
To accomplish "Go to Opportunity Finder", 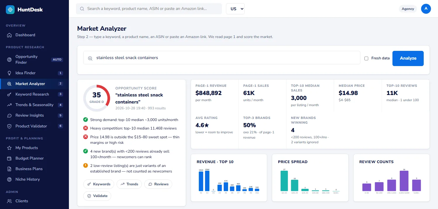I will pos(34,60).
